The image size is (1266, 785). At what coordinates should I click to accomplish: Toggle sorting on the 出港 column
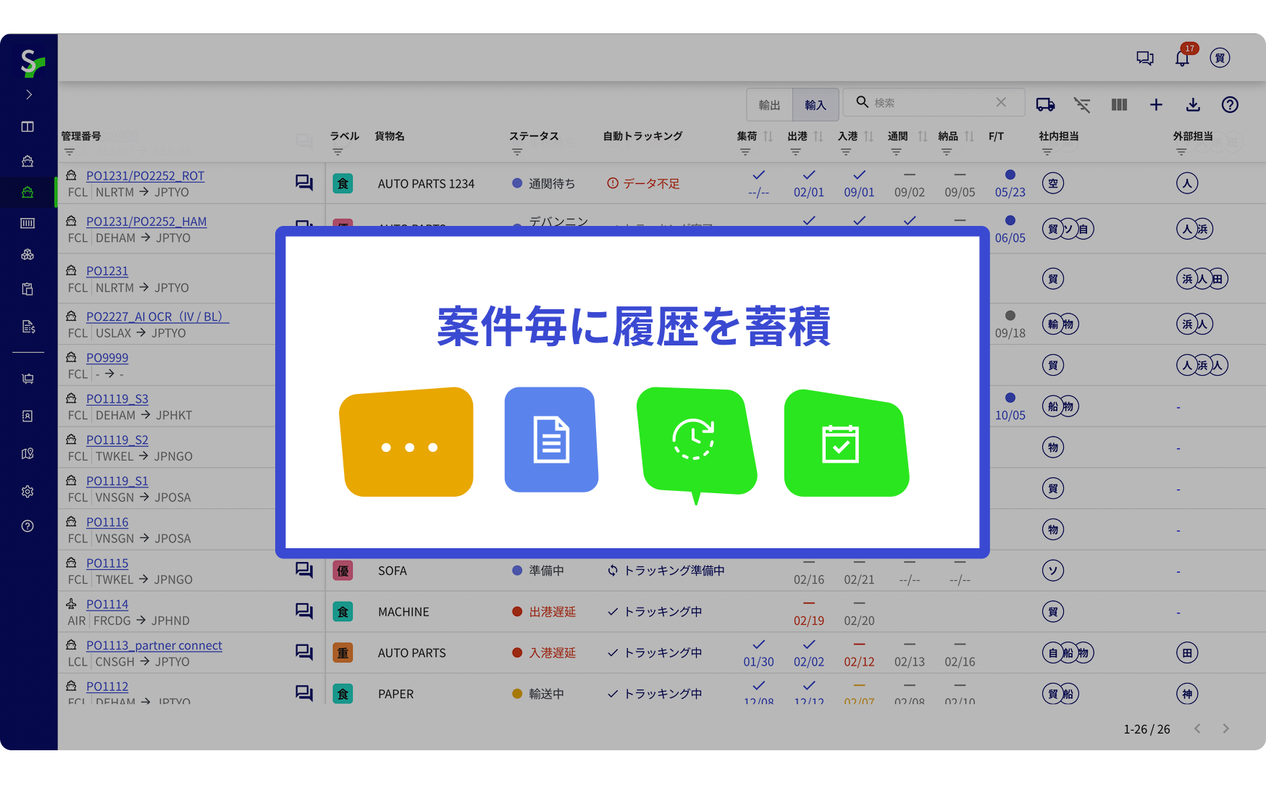pyautogui.click(x=818, y=136)
